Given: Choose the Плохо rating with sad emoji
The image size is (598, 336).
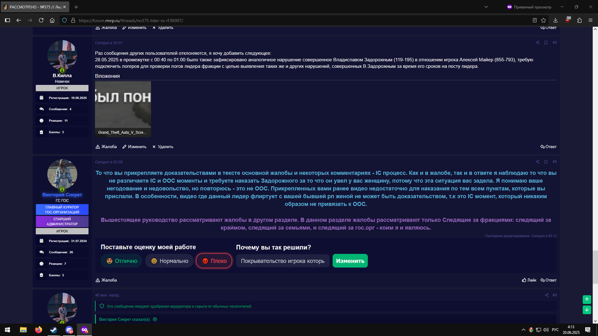Looking at the screenshot, I should click(x=214, y=261).
